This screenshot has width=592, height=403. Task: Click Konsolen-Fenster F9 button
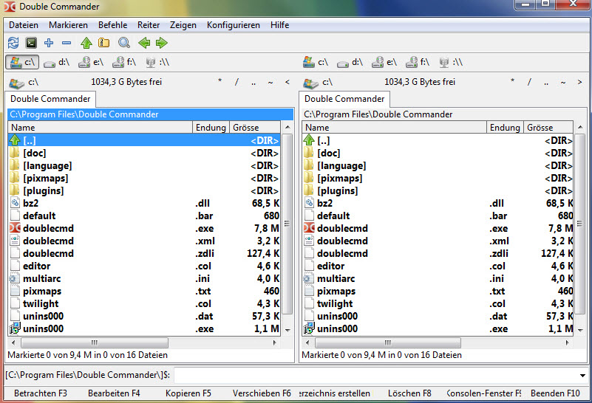click(483, 393)
